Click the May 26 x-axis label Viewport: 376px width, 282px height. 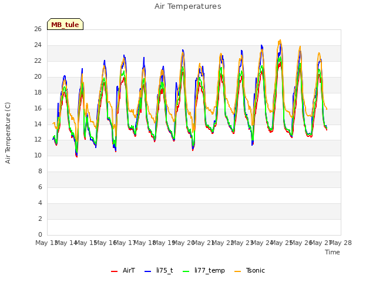[301, 243]
